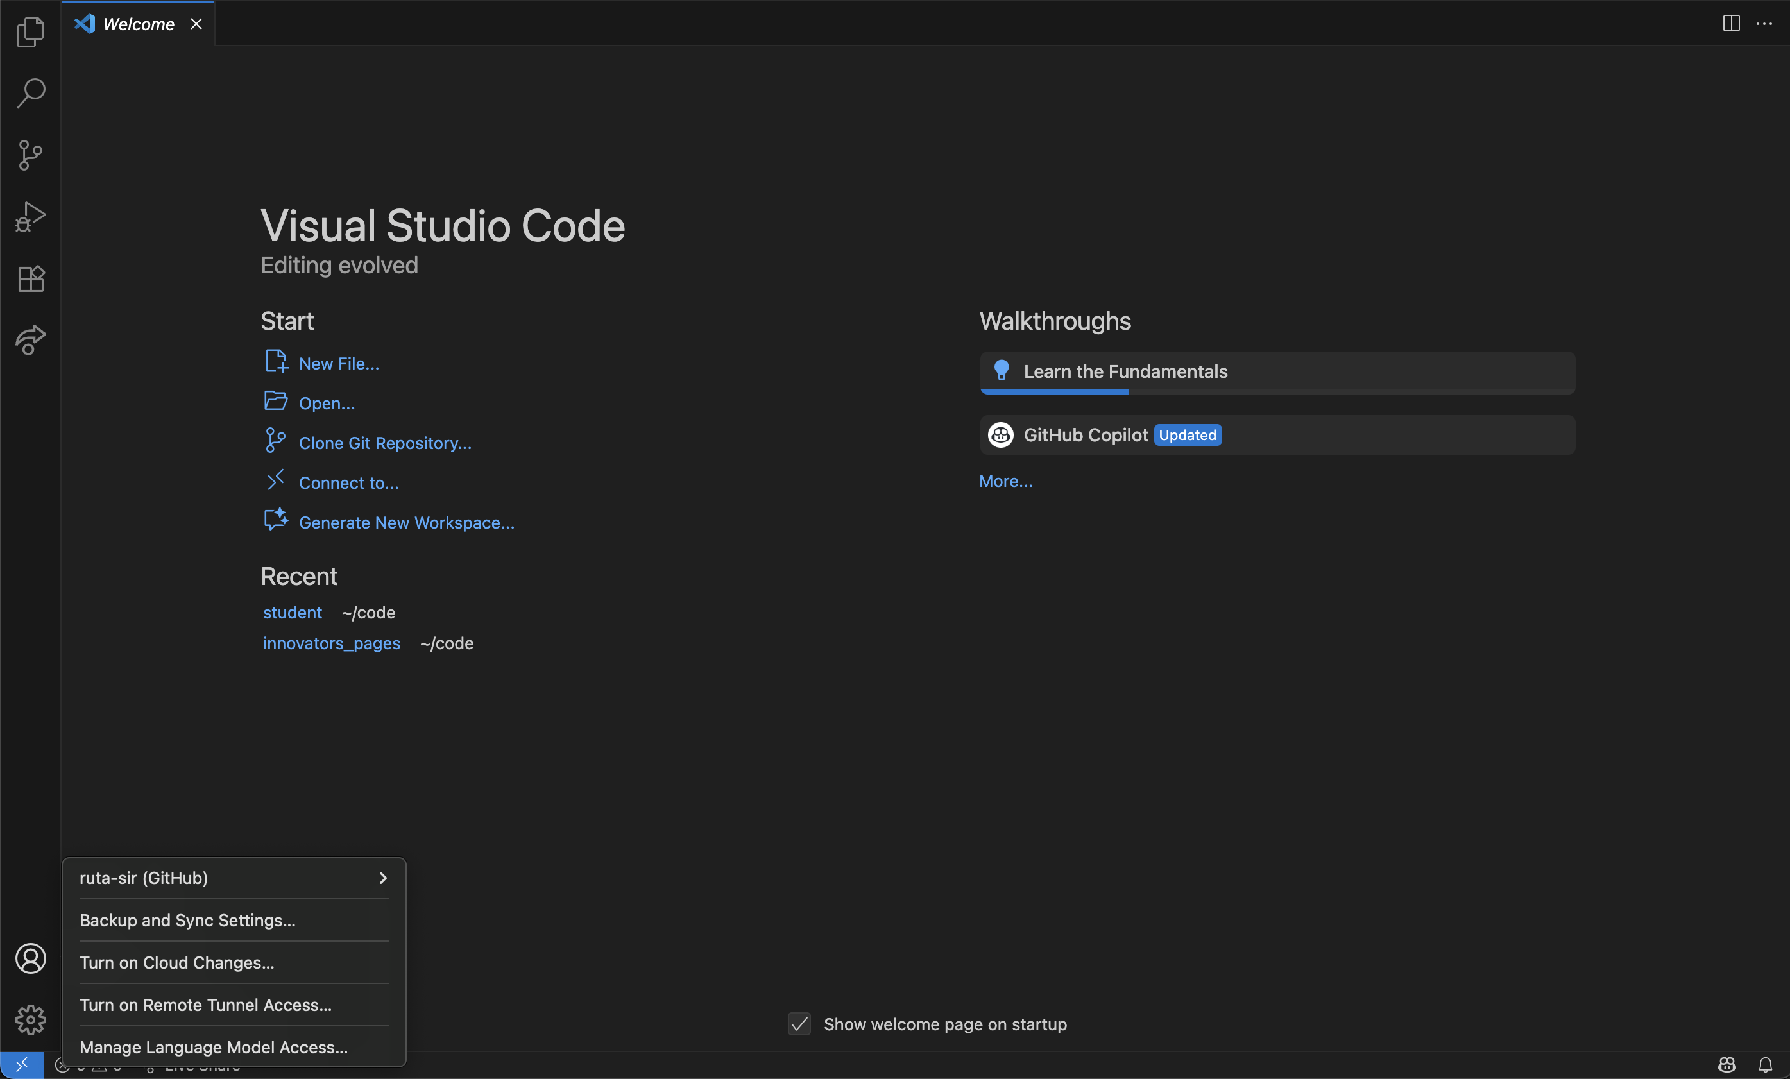The height and width of the screenshot is (1079, 1790).
Task: Click the Clone Git Repository branch icon
Action: (275, 440)
